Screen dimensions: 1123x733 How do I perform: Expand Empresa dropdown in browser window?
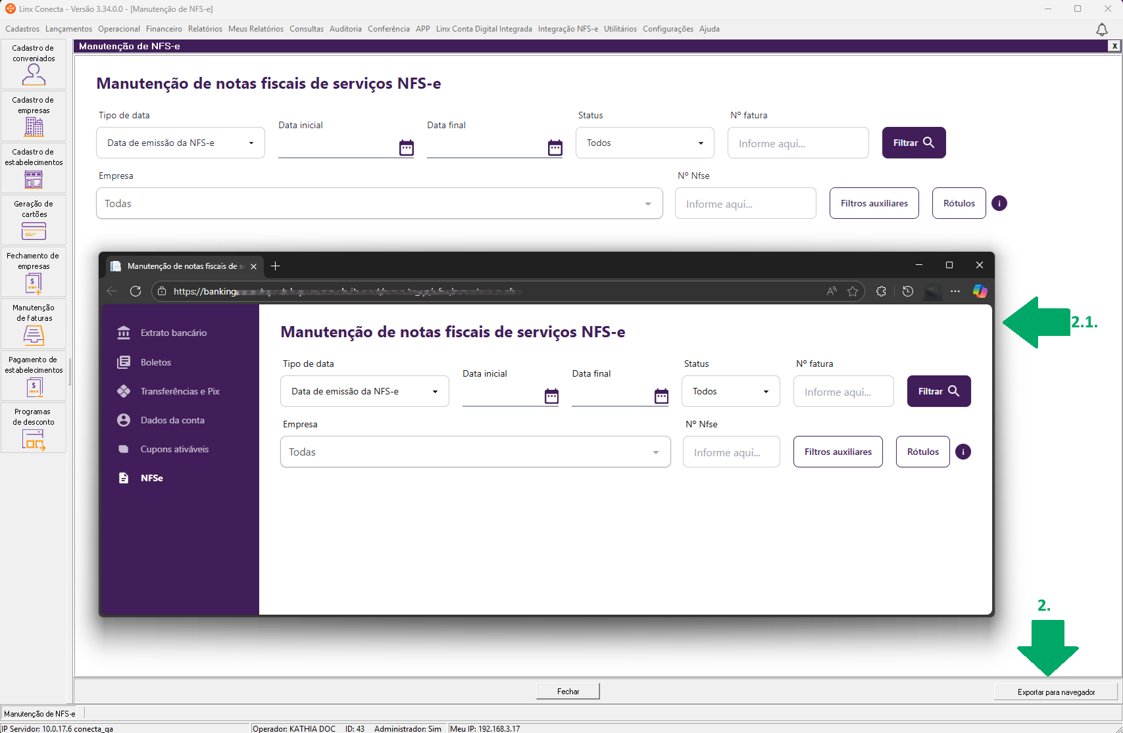coord(476,452)
